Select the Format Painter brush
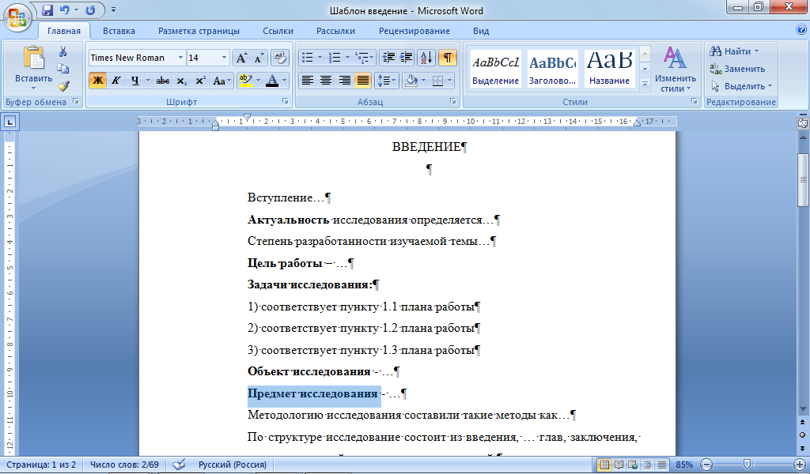This screenshot has height=474, width=810. click(x=63, y=85)
